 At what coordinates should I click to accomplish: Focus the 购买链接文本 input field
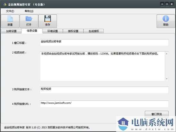104,90
